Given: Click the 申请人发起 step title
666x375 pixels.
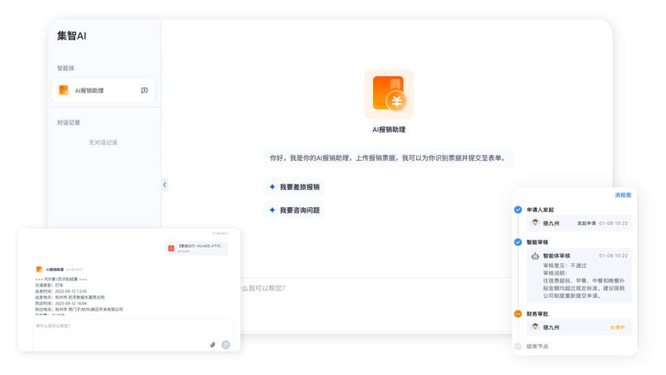Looking at the screenshot, I should [540, 210].
